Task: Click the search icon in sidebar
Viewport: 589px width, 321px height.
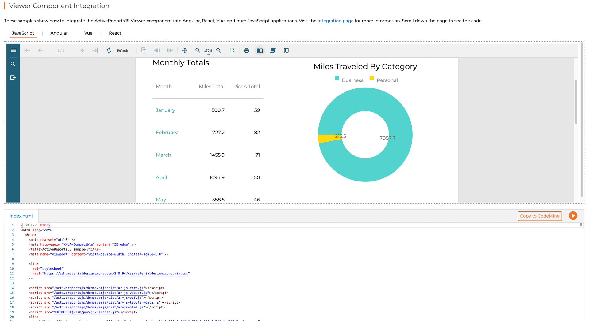Action: [13, 64]
